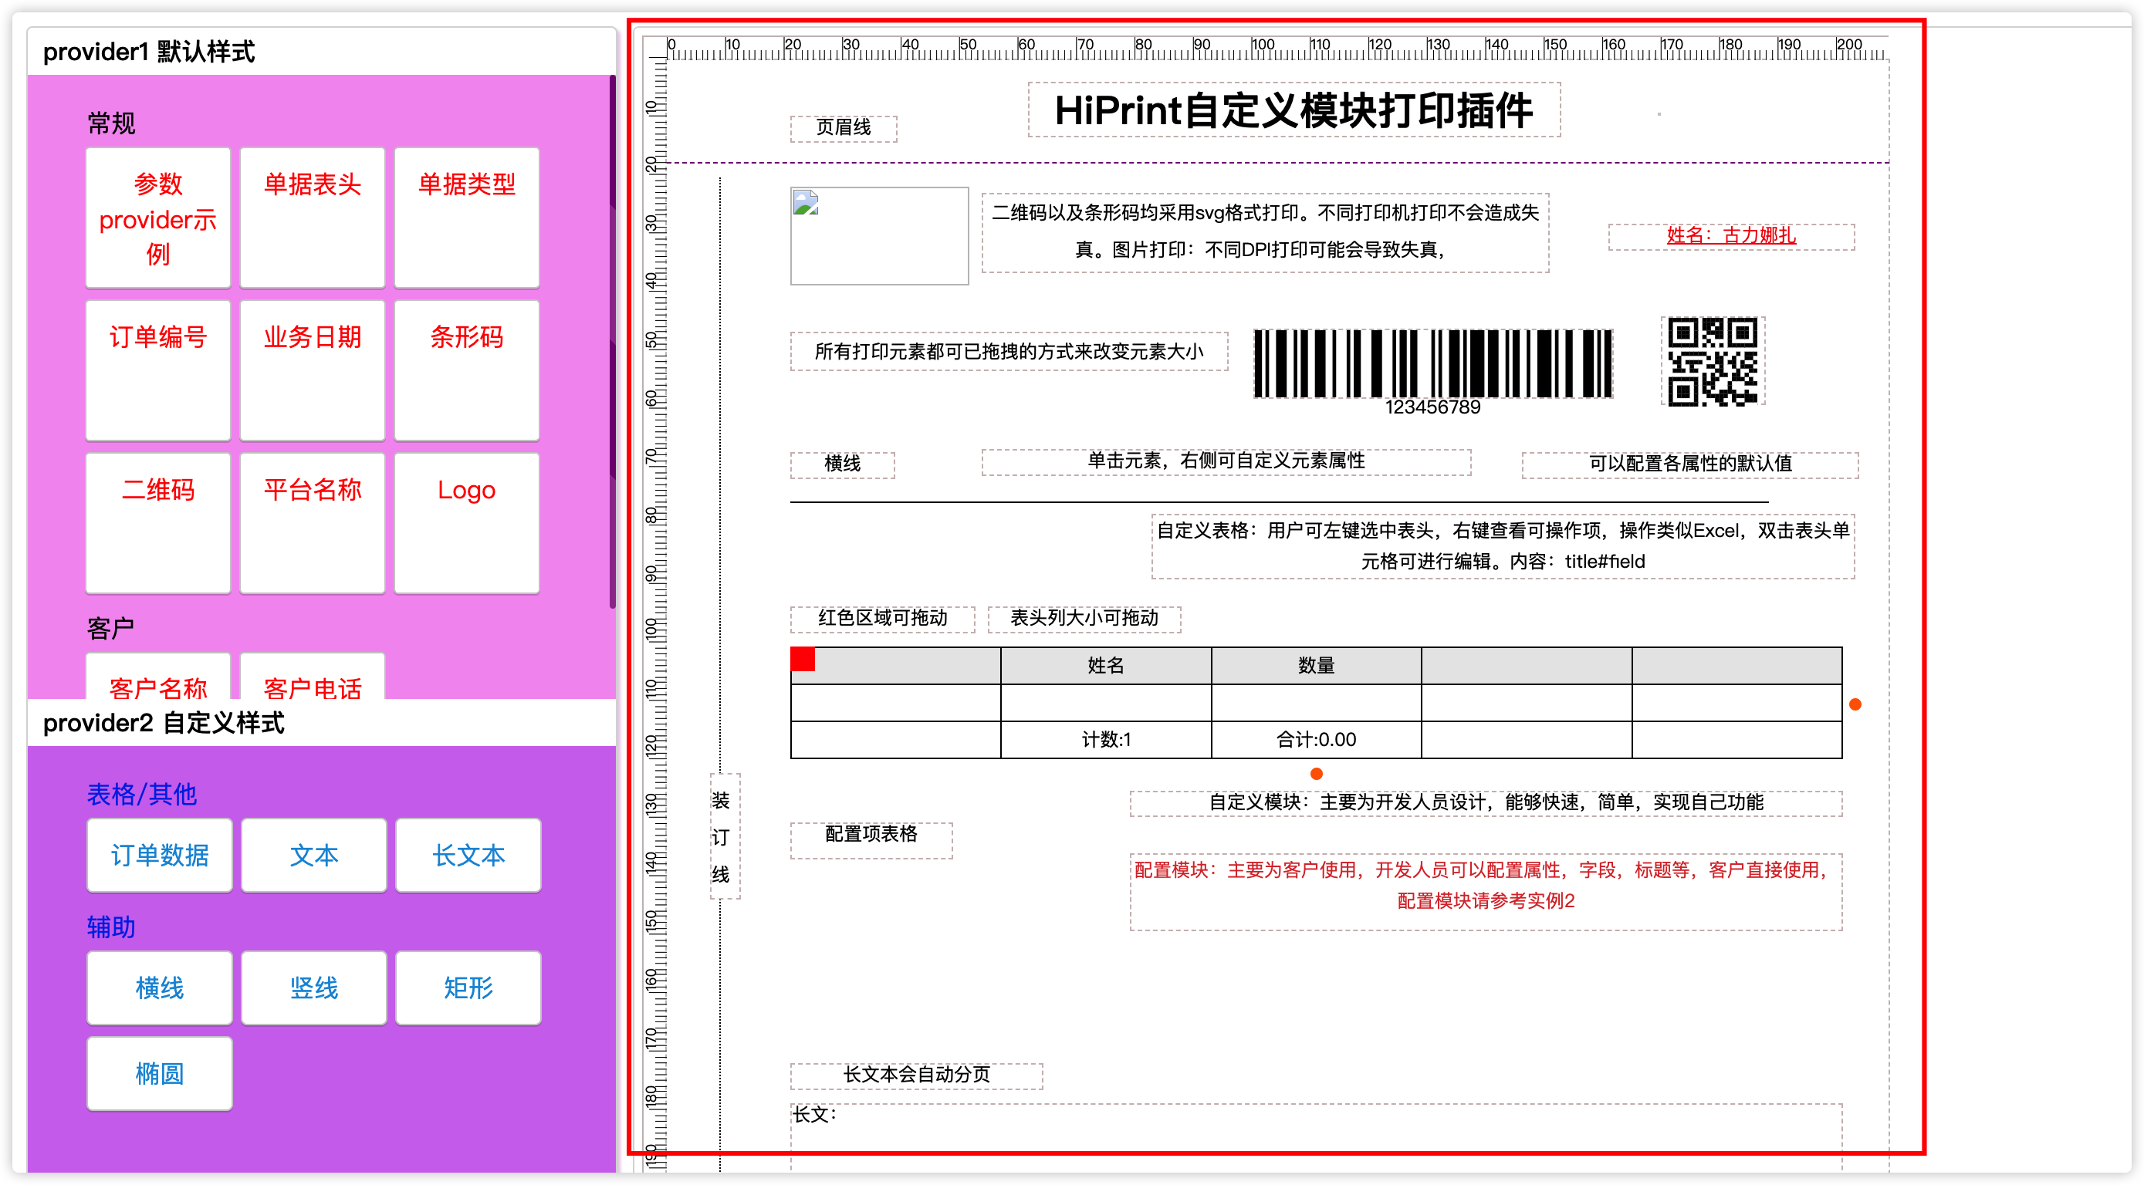This screenshot has width=2144, height=1185.
Task: Select the 自定义表格 description text block
Action: click(x=1503, y=546)
